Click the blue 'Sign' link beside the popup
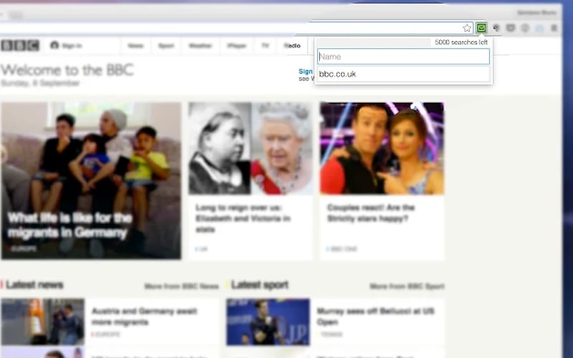573x358 pixels. coord(306,71)
